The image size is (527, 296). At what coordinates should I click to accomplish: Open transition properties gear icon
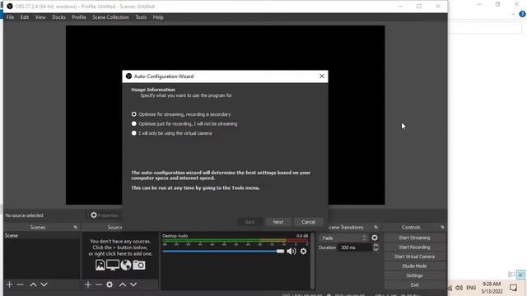(375, 238)
